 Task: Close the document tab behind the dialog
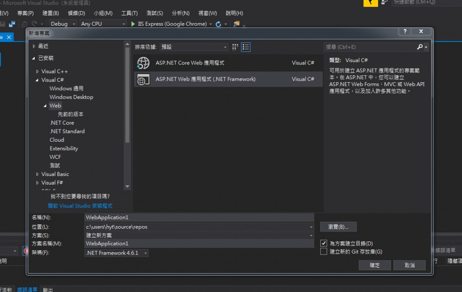tap(9, 37)
